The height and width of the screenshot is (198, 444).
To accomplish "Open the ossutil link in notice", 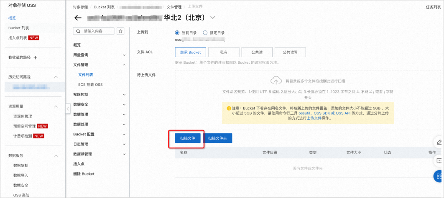I will pyautogui.click(x=305, y=113).
